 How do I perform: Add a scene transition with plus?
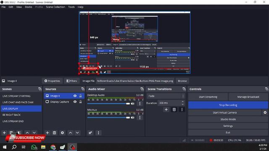[166, 109]
